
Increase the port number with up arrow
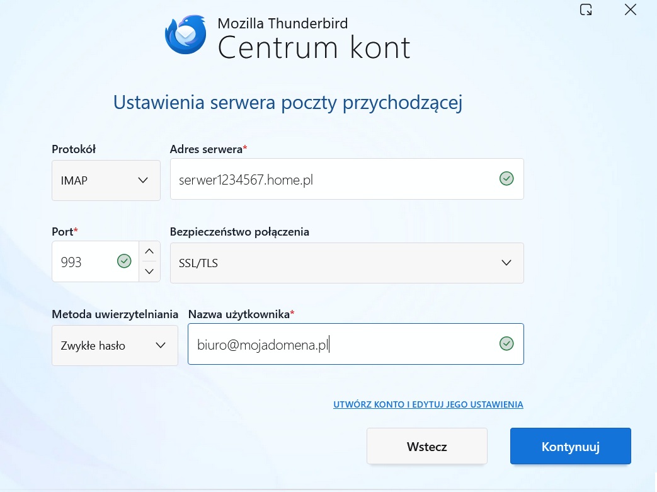click(149, 251)
